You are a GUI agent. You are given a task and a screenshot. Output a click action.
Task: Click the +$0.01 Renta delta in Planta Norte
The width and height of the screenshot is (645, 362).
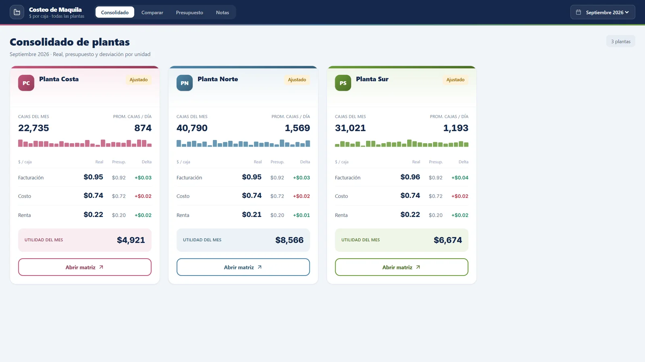pos(302,215)
